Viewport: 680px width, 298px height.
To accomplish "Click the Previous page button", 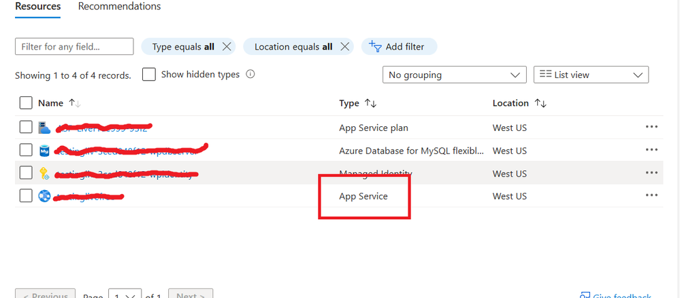I will coord(45,295).
